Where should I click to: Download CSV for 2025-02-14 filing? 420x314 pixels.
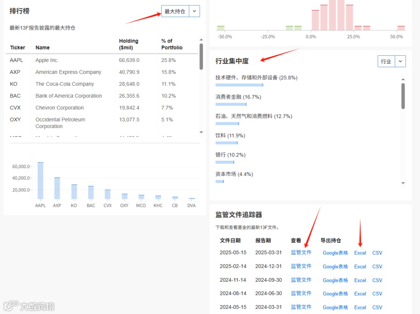click(x=377, y=267)
